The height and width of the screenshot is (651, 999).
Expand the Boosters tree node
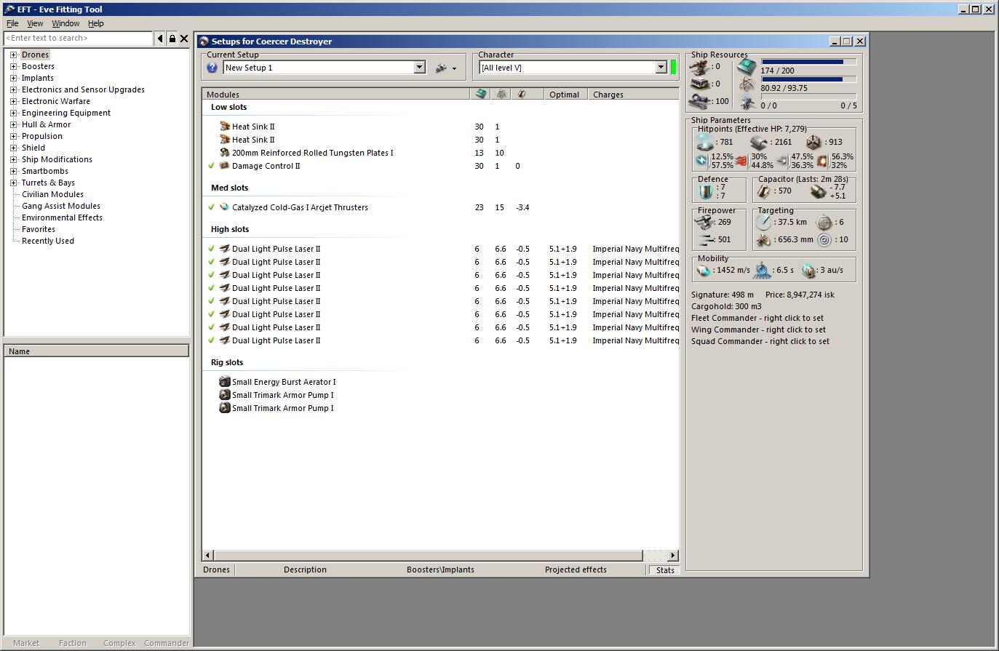(13, 66)
